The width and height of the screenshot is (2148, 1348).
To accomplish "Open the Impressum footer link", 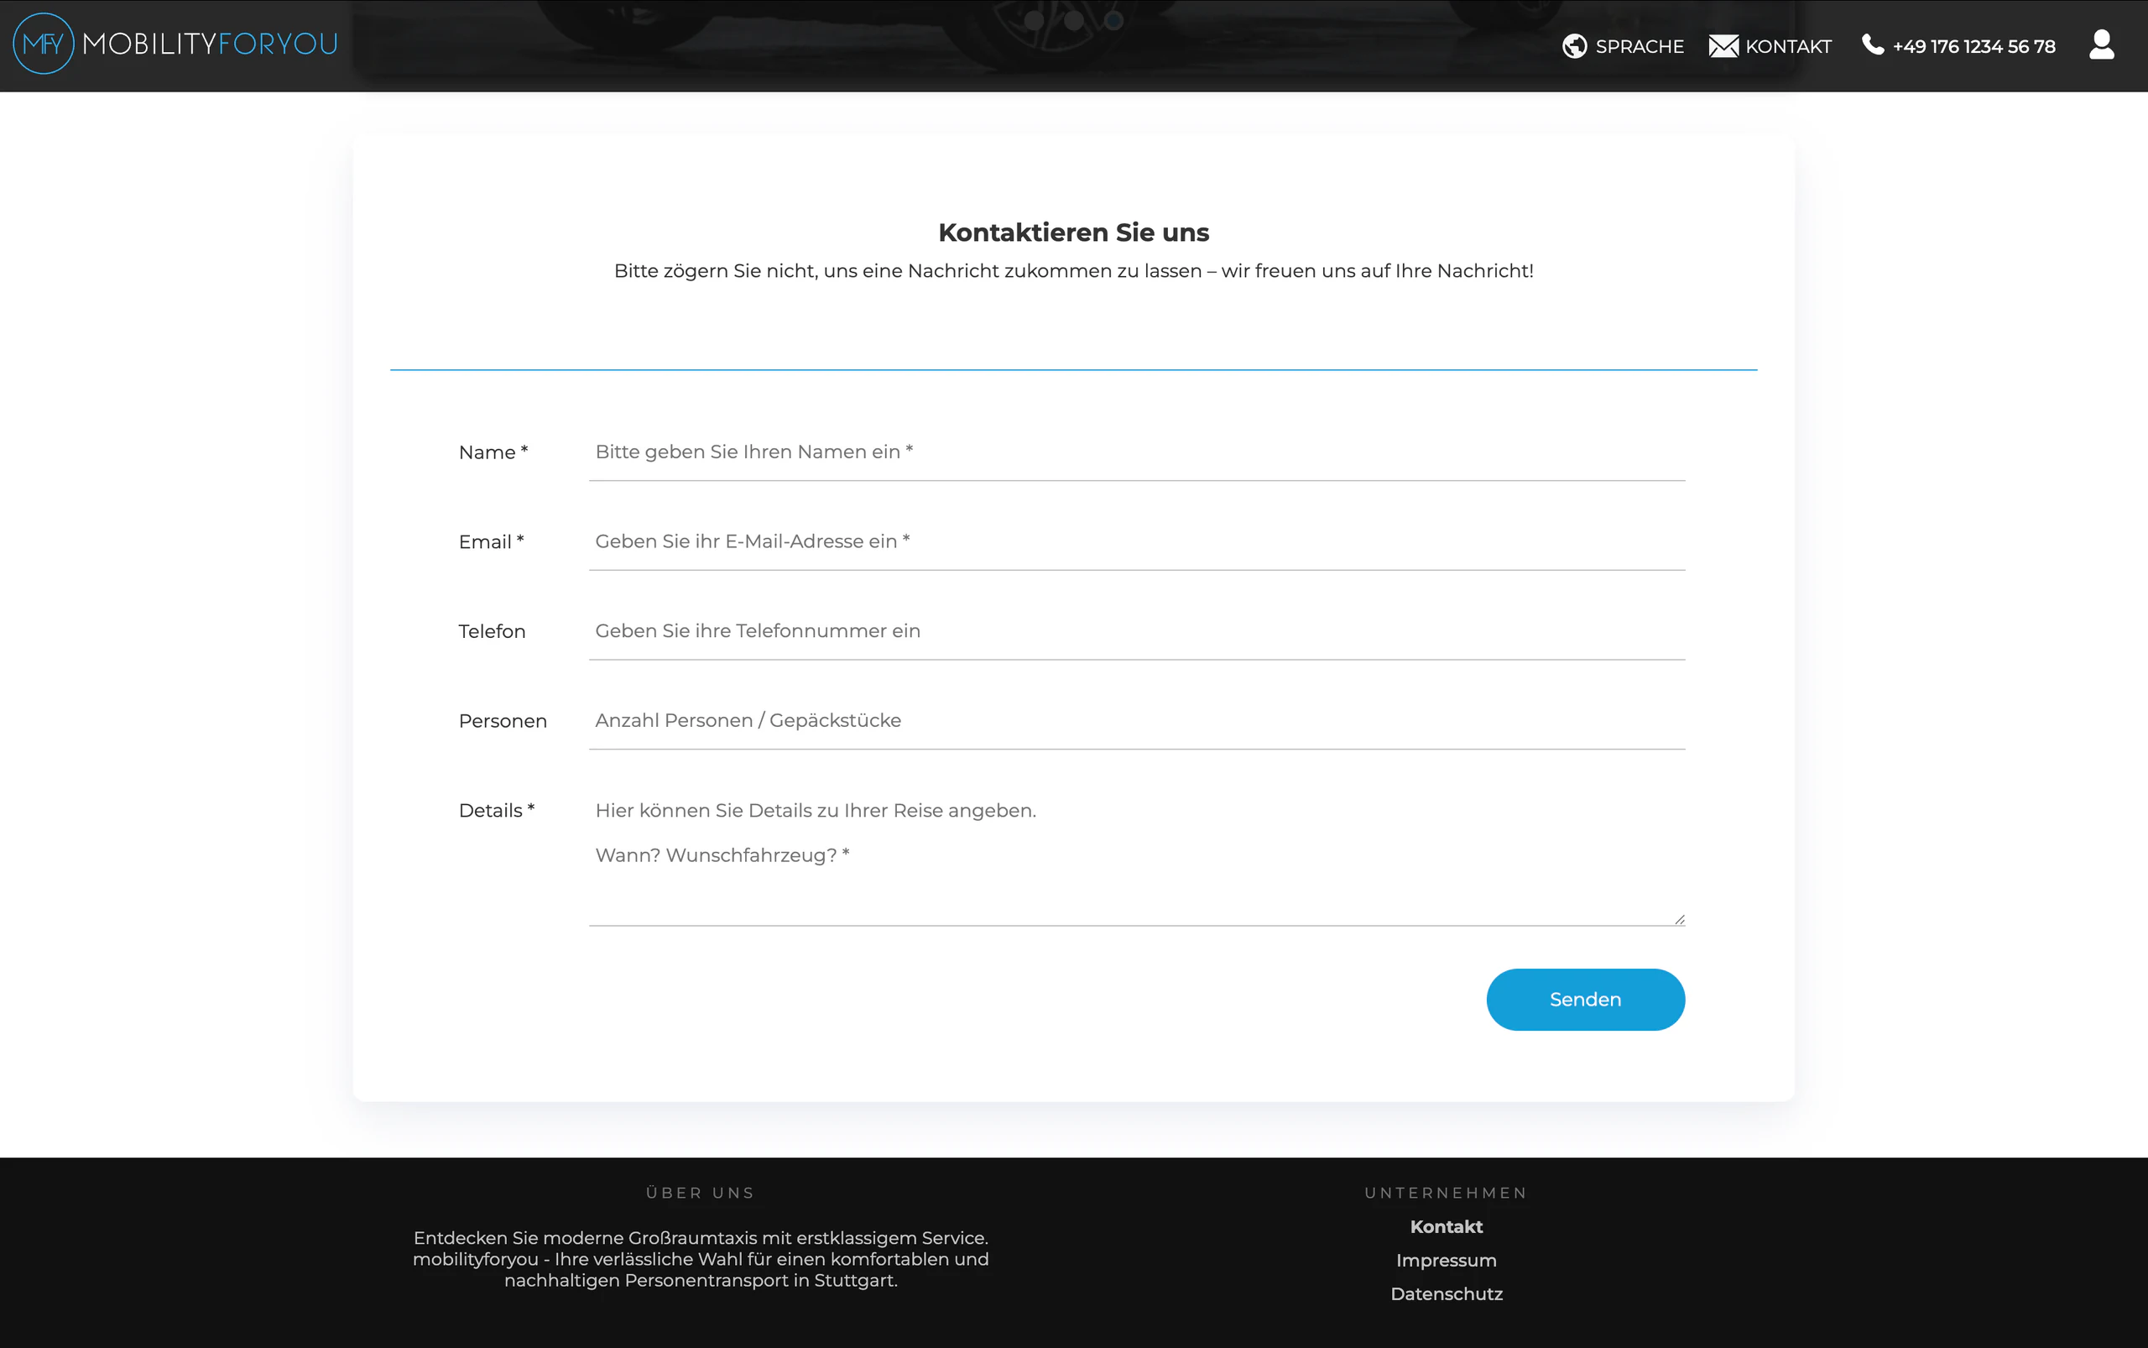I will click(1446, 1261).
